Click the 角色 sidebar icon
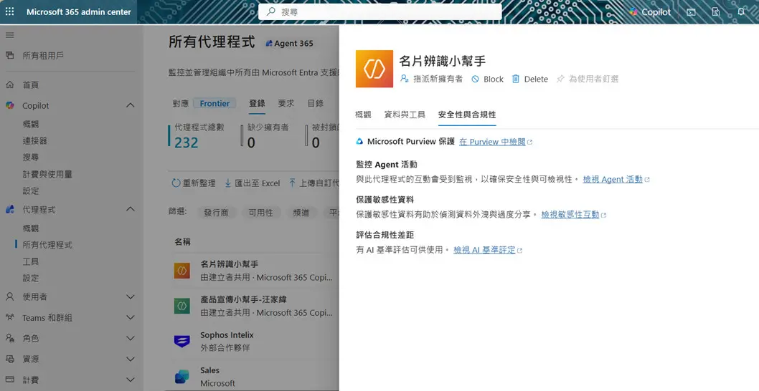Screen dimensions: 759x391 pos(9,338)
